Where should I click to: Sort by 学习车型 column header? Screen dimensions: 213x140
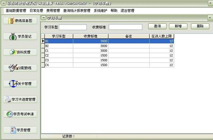point(59,36)
